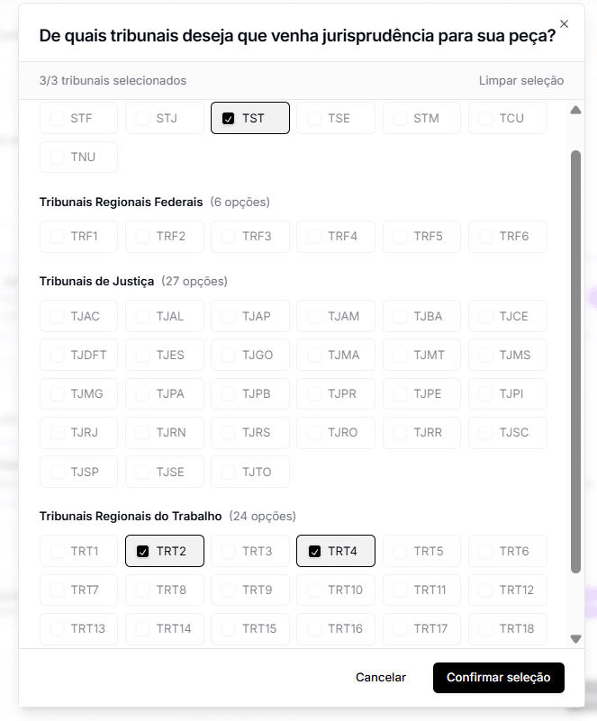Select the TRT15 tribunal
Screen dimensions: 597x721
250,629
